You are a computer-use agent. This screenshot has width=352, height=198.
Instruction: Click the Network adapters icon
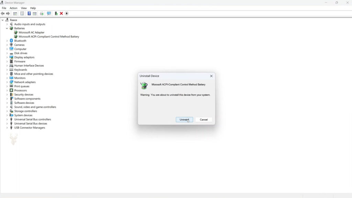pyautogui.click(x=11, y=82)
